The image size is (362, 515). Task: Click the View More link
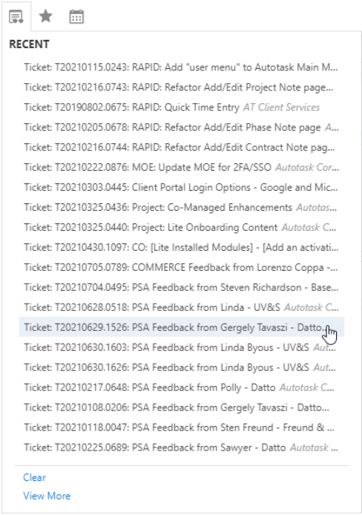click(47, 496)
